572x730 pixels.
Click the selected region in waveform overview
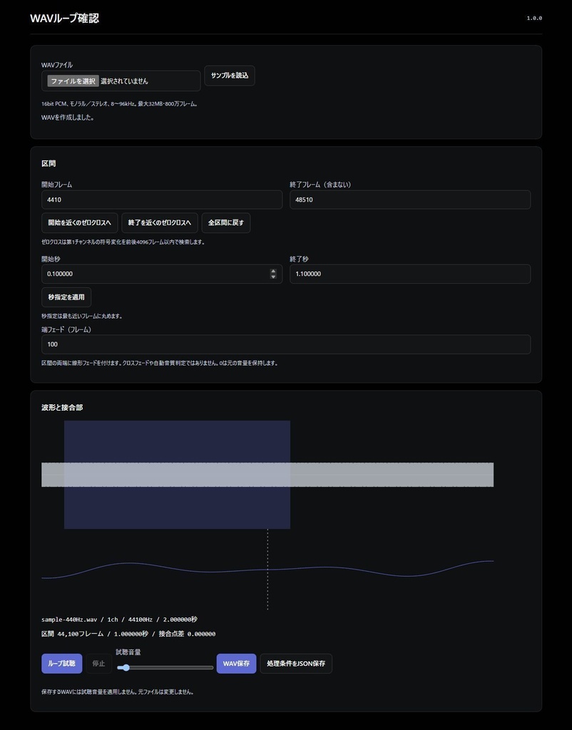pyautogui.click(x=177, y=474)
